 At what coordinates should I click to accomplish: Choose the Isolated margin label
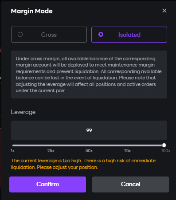point(129,35)
